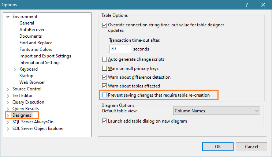
Task: Check Prevent saving changes requiring table re-creation
Action: [x=104, y=95]
